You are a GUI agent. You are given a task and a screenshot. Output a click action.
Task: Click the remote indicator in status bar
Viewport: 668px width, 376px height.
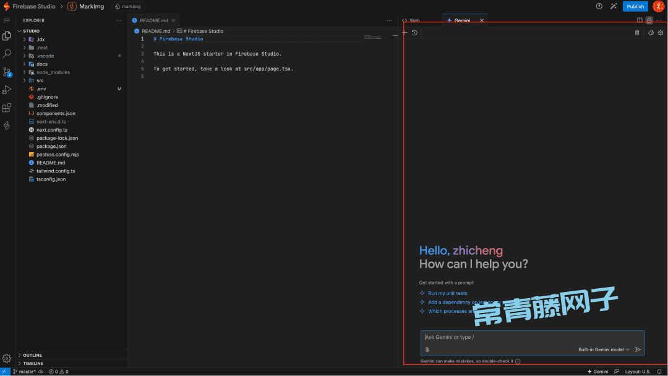pos(5,372)
